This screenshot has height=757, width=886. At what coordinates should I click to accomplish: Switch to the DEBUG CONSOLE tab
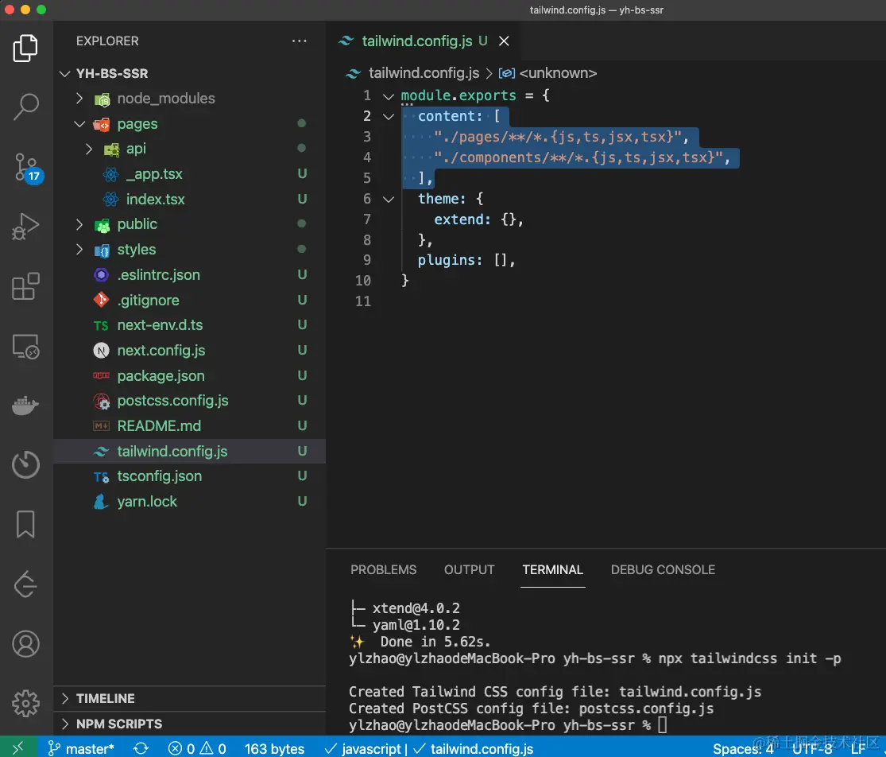(x=663, y=570)
